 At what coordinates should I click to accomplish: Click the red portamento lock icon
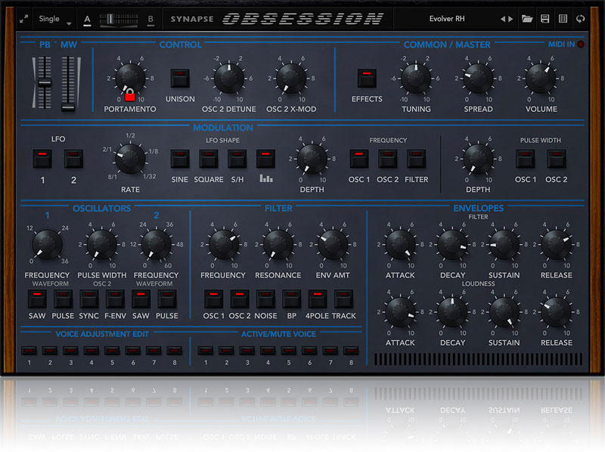[129, 95]
